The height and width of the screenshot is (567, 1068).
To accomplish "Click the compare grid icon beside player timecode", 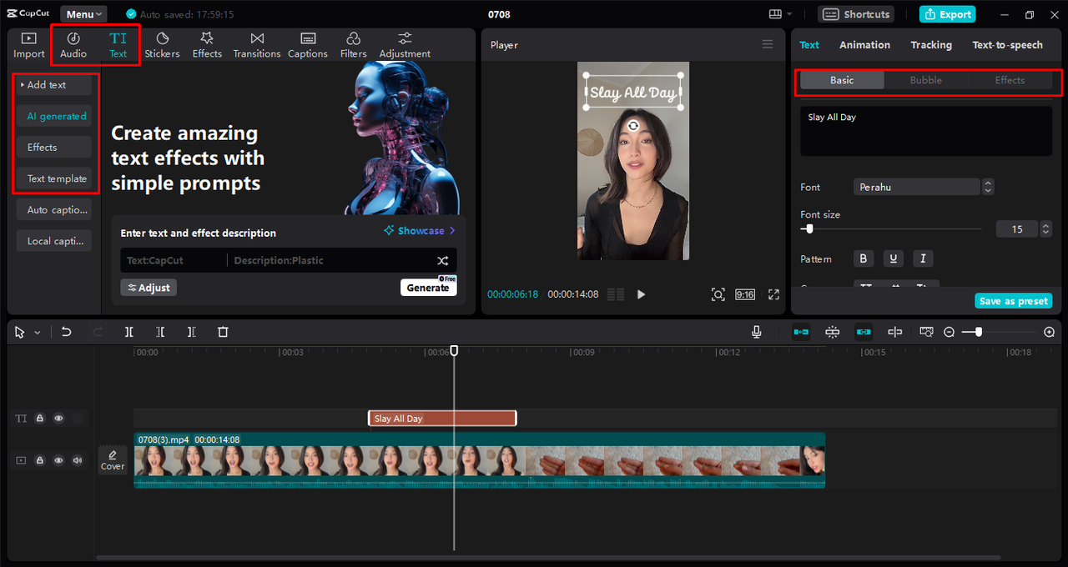I will tap(616, 294).
